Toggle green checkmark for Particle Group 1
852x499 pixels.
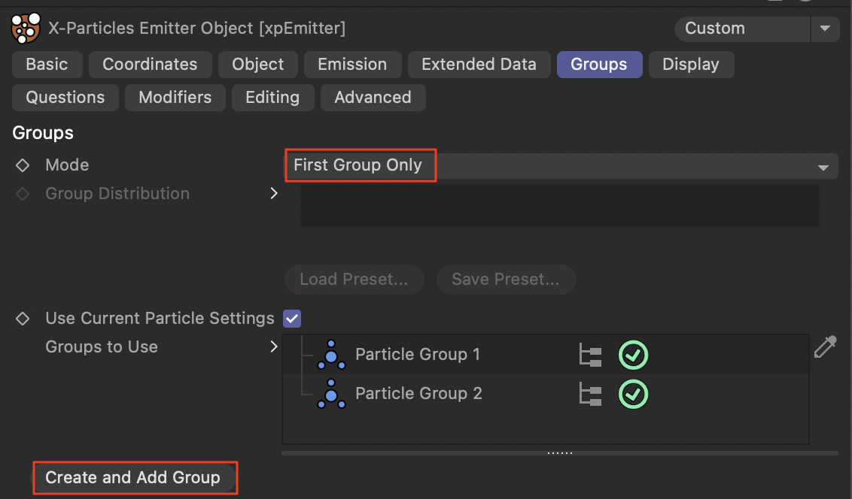click(633, 355)
